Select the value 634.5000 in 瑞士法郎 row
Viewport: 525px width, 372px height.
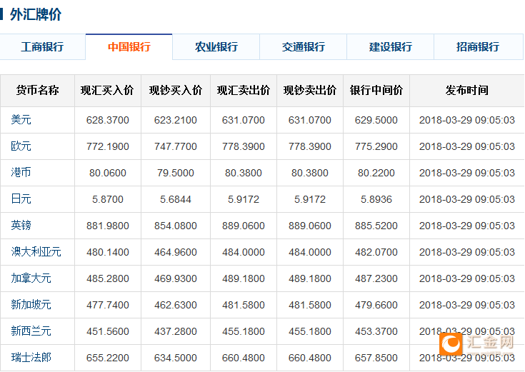click(x=176, y=358)
